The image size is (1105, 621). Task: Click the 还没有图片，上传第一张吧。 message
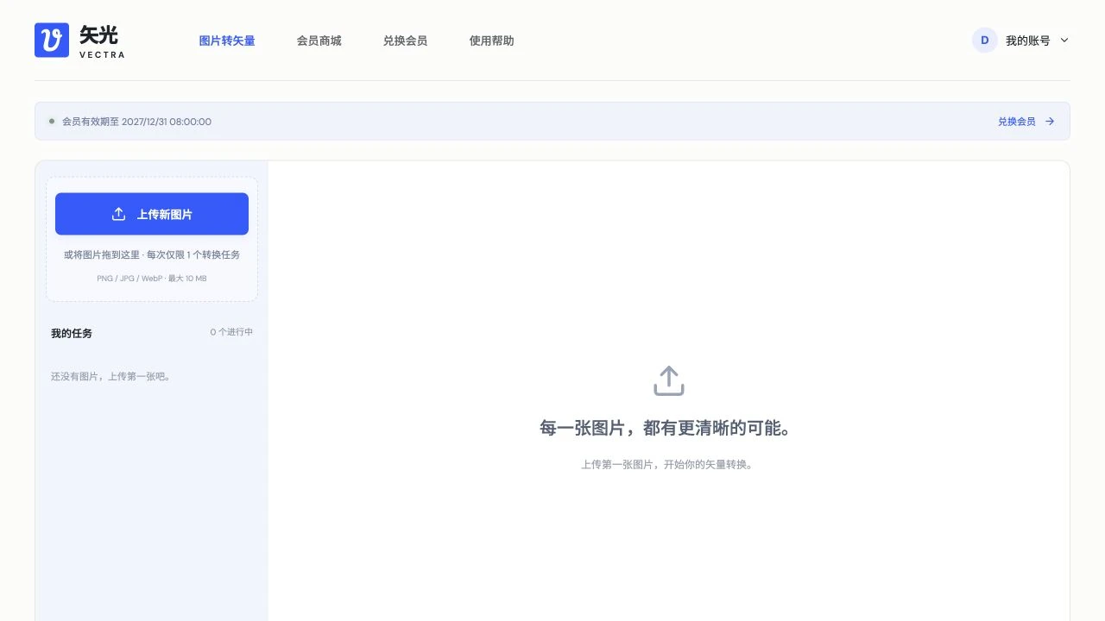110,377
